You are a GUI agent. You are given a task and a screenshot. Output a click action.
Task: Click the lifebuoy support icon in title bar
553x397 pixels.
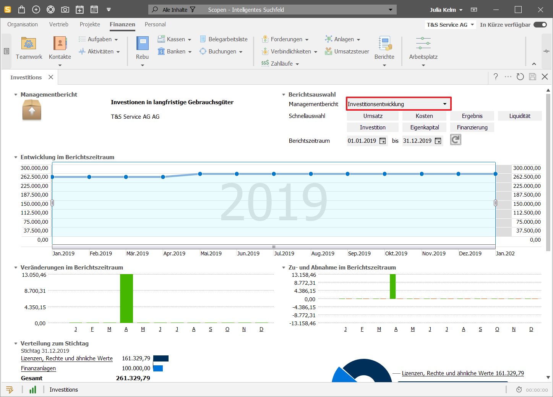(x=50, y=10)
